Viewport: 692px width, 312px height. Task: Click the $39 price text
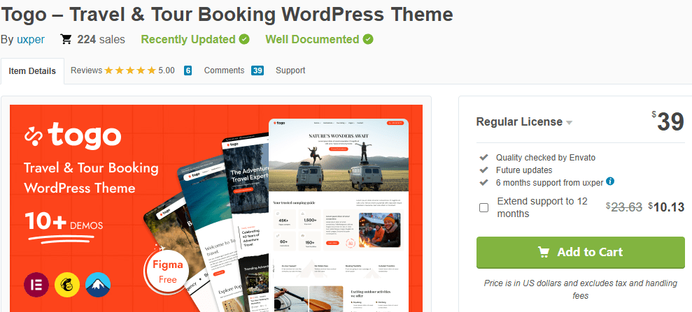(668, 121)
